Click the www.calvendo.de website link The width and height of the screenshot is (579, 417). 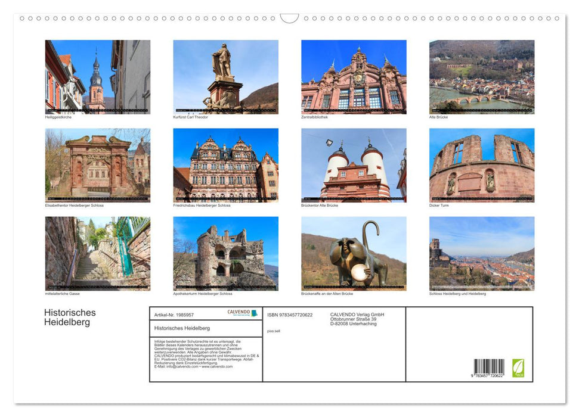coord(216,368)
